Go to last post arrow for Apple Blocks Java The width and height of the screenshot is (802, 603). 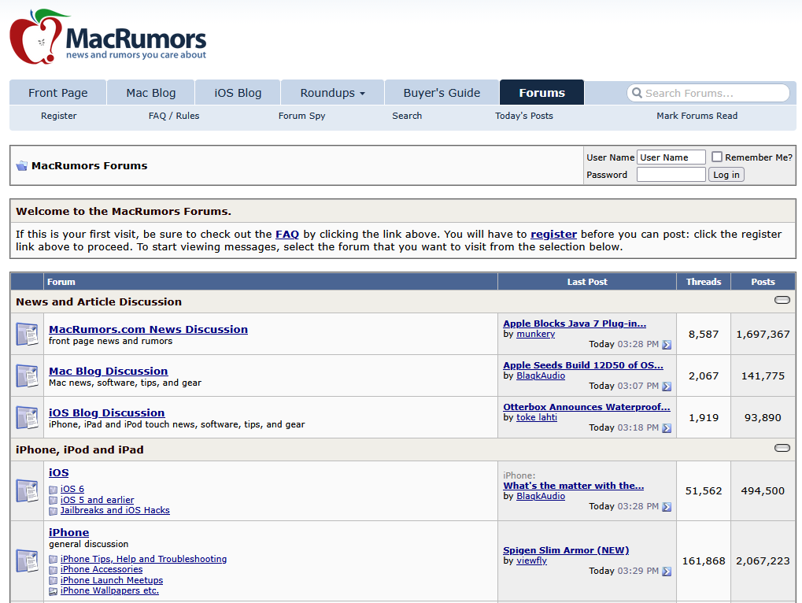667,345
